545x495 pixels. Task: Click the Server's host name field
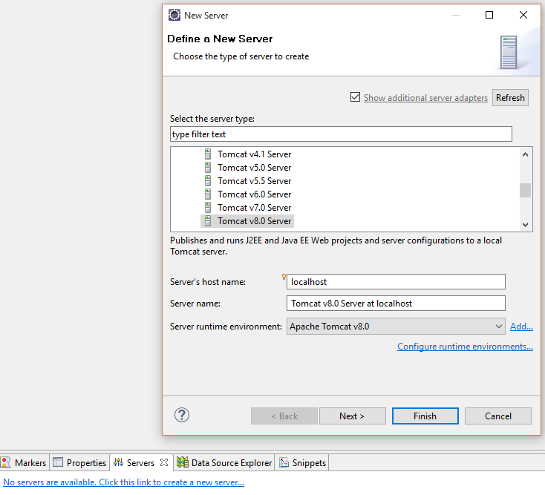tap(396, 282)
